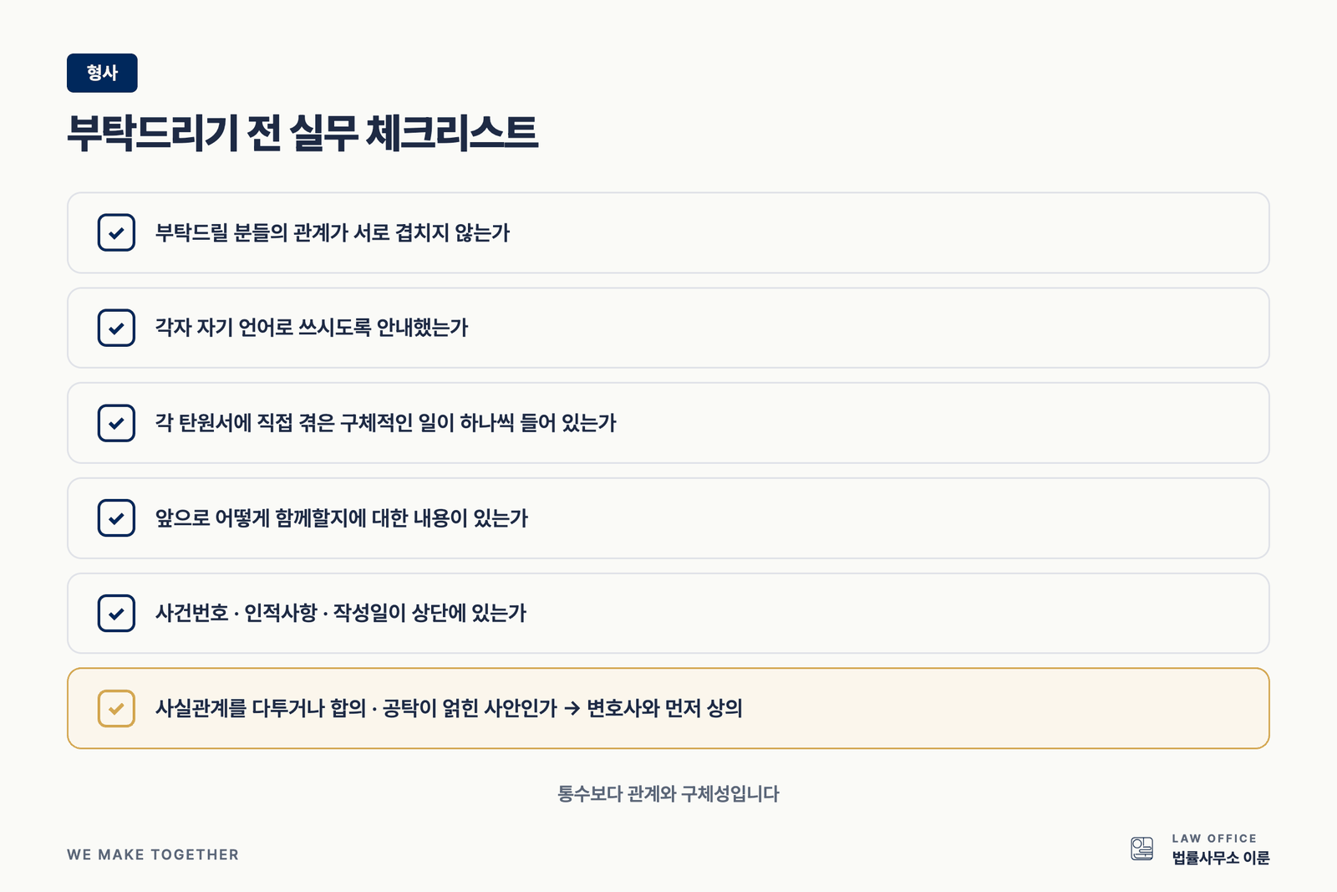
Task: Click the arrow icon before 변호사와 먼저 상의
Action: 572,709
